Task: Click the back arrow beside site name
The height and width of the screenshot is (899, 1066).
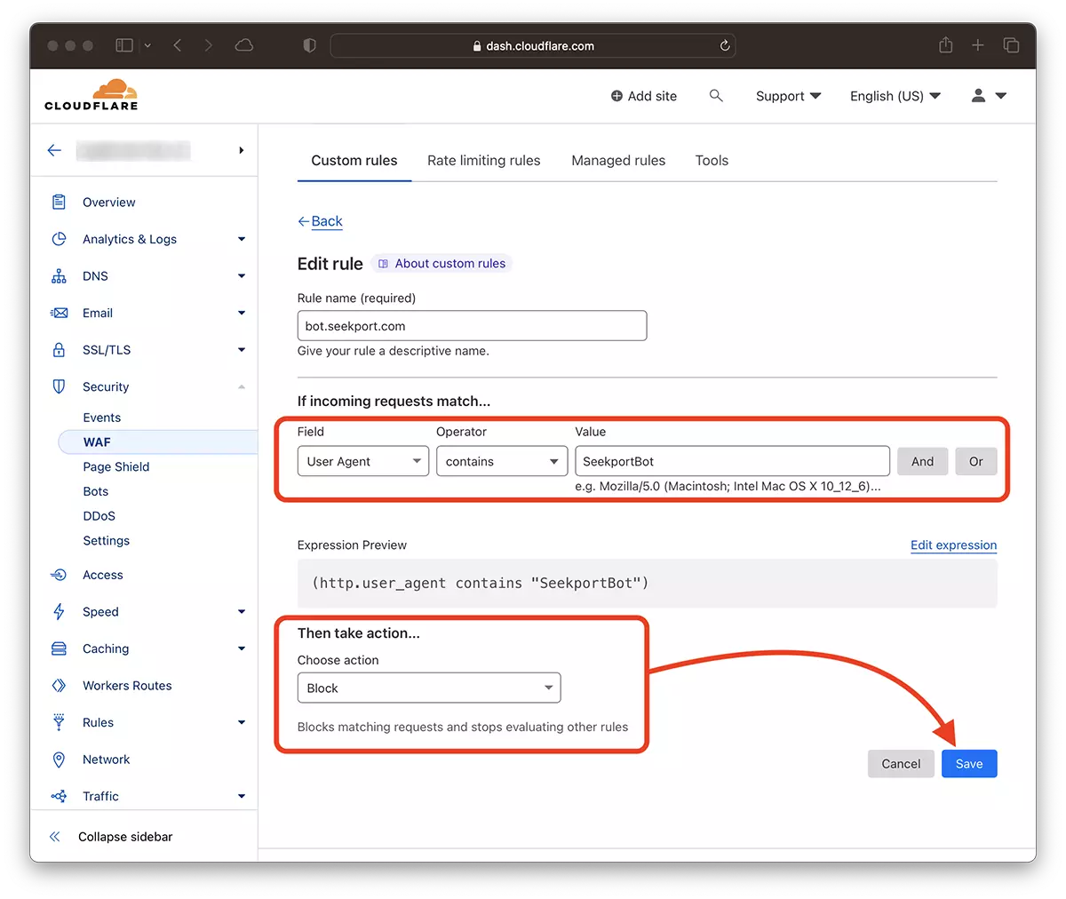Action: click(x=54, y=150)
